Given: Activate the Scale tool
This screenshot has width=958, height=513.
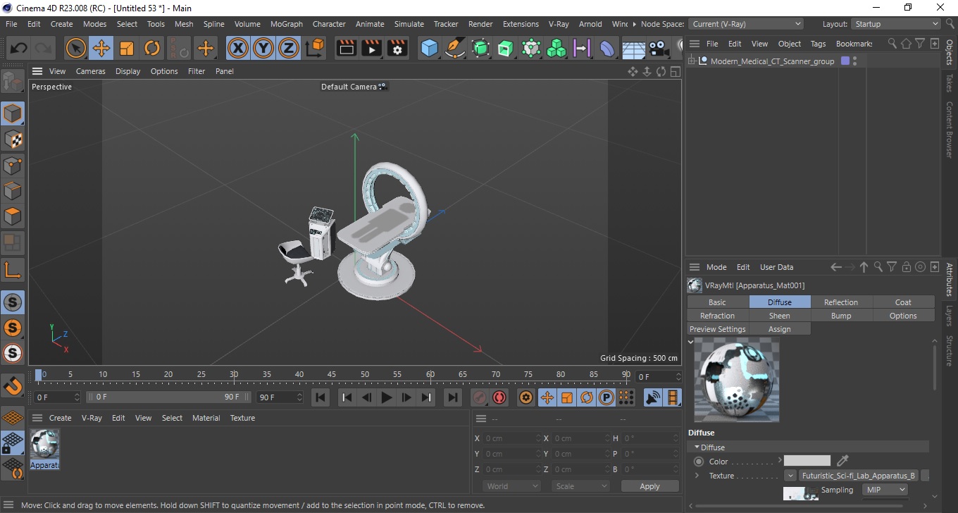Looking at the screenshot, I should click(127, 48).
